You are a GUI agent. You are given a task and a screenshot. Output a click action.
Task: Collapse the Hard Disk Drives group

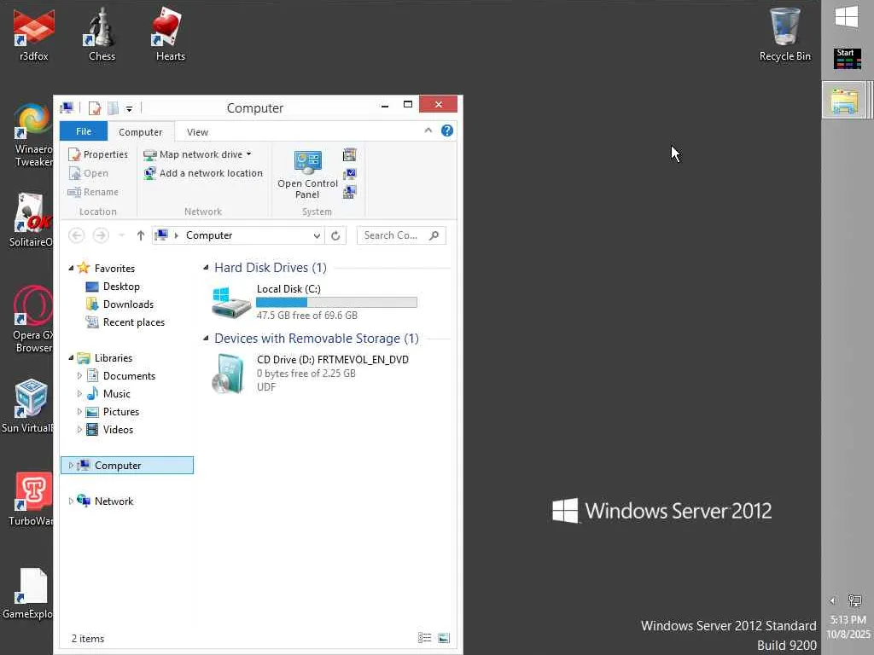206,268
